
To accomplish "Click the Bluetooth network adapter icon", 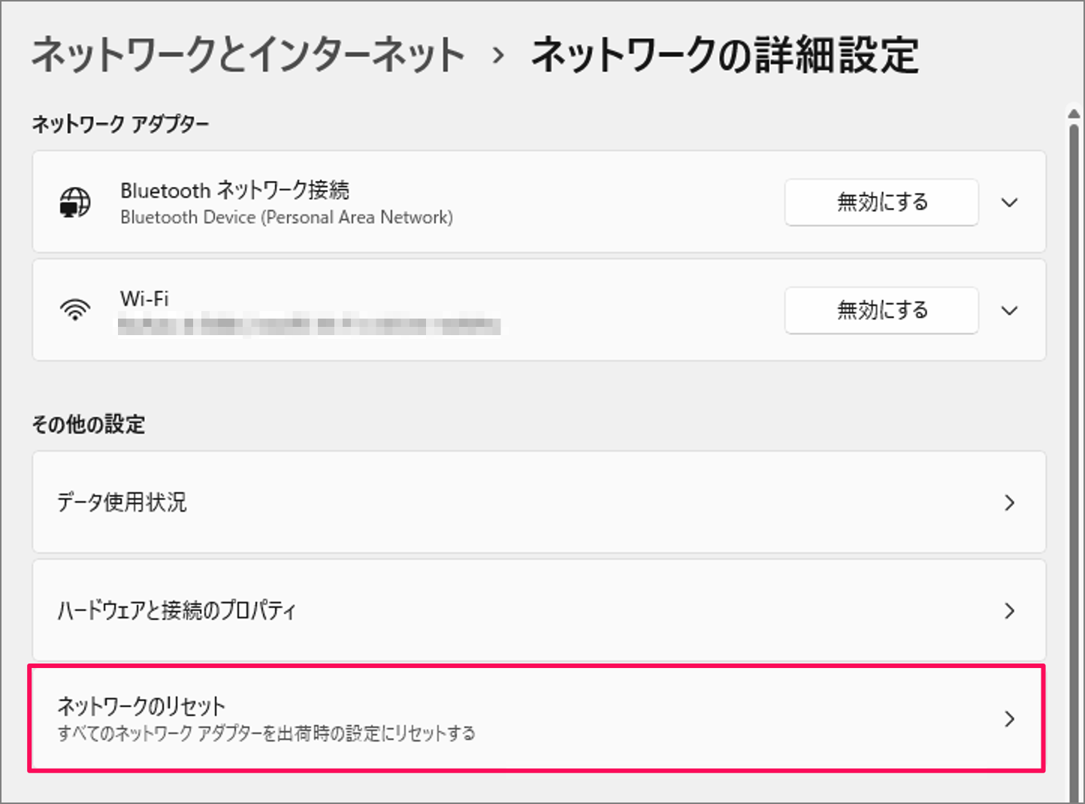I will (75, 202).
